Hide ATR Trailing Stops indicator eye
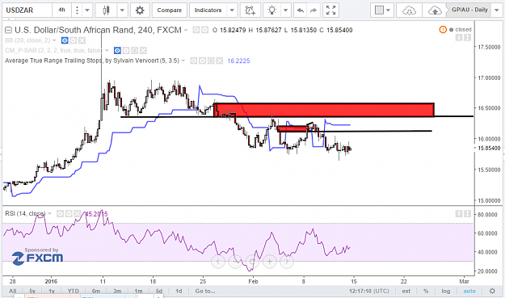The height and width of the screenshot is (298, 505). coord(194,61)
